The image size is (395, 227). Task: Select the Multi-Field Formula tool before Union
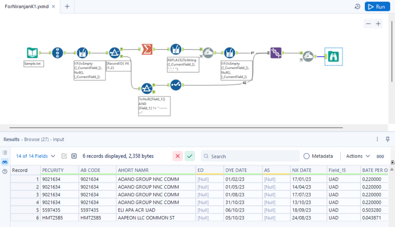[229, 53]
